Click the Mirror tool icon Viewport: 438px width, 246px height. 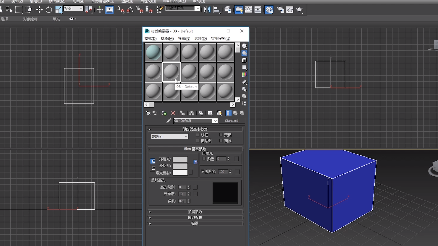coord(207,10)
